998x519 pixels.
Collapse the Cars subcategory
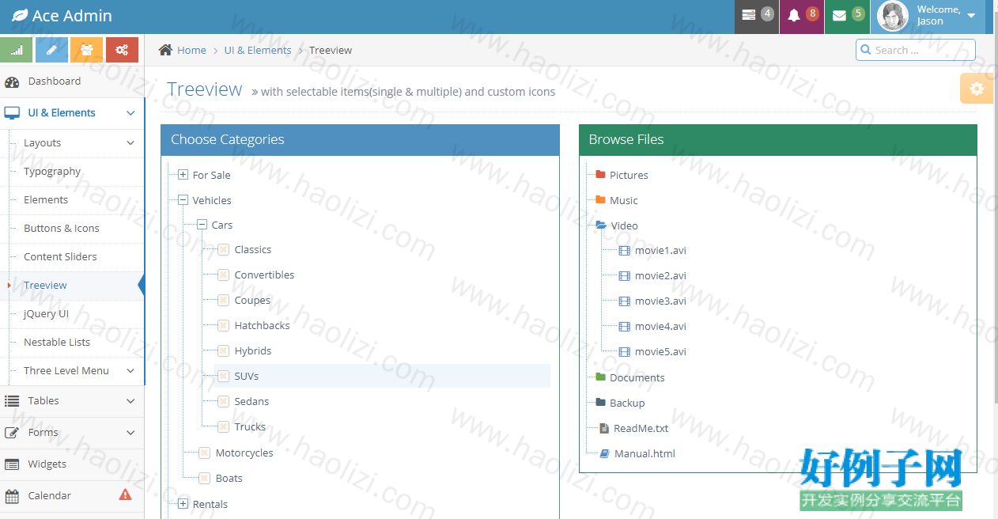[x=202, y=225]
